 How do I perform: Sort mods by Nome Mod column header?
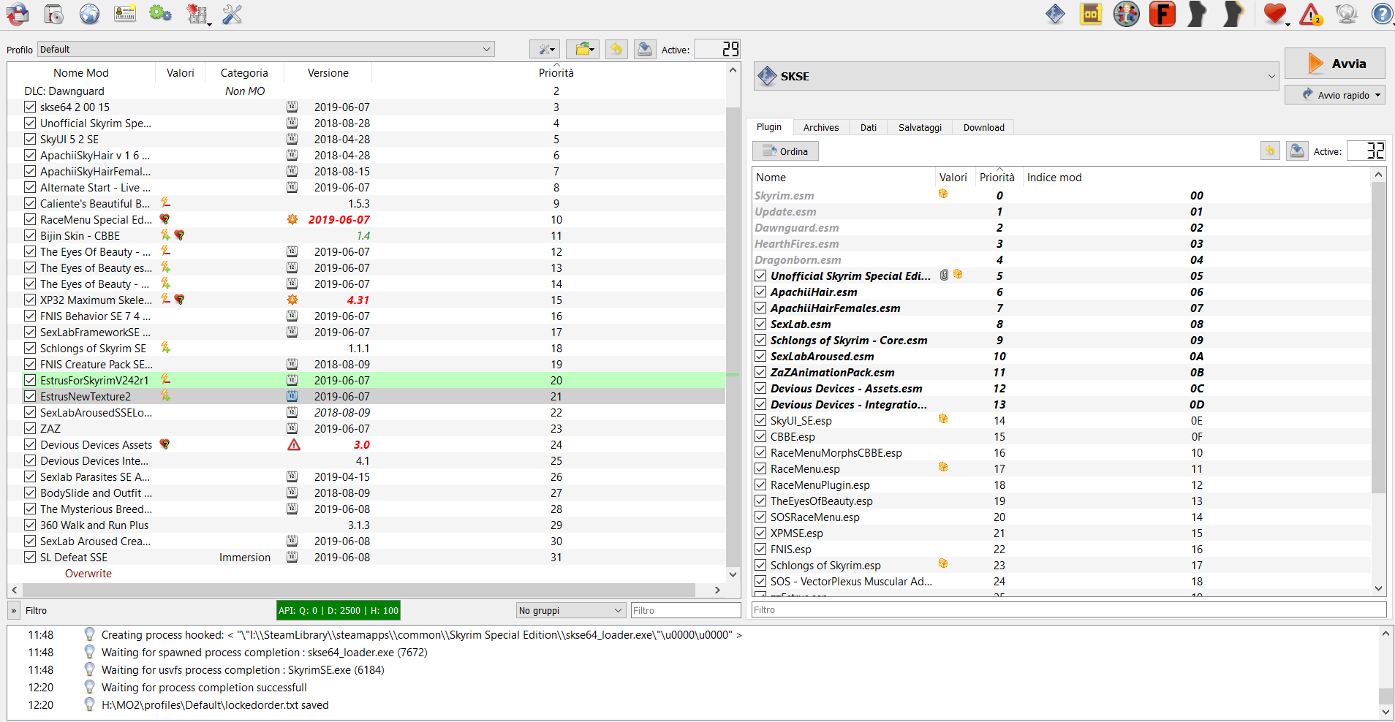[x=81, y=72]
